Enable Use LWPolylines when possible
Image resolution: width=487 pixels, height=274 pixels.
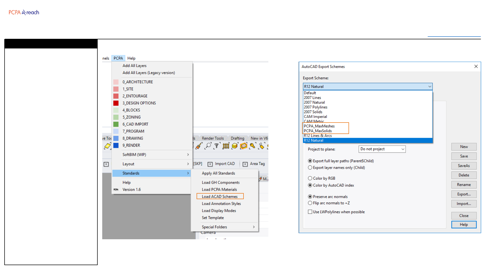coord(310,212)
